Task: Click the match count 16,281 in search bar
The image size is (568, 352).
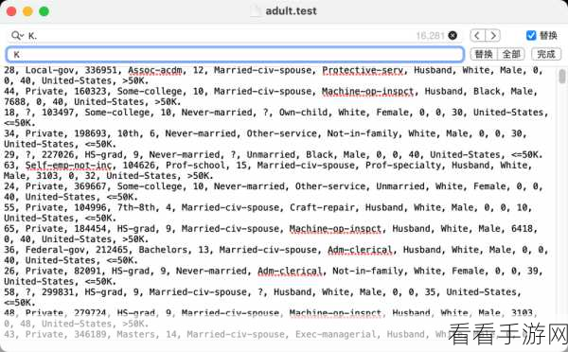Action: pos(430,36)
